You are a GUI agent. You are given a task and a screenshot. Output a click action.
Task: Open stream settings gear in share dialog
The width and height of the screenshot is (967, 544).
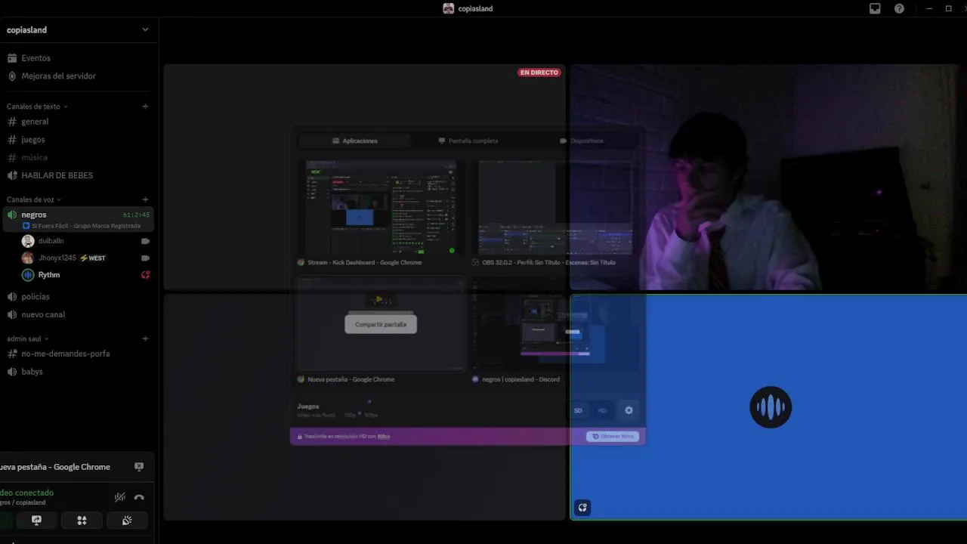pyautogui.click(x=629, y=410)
